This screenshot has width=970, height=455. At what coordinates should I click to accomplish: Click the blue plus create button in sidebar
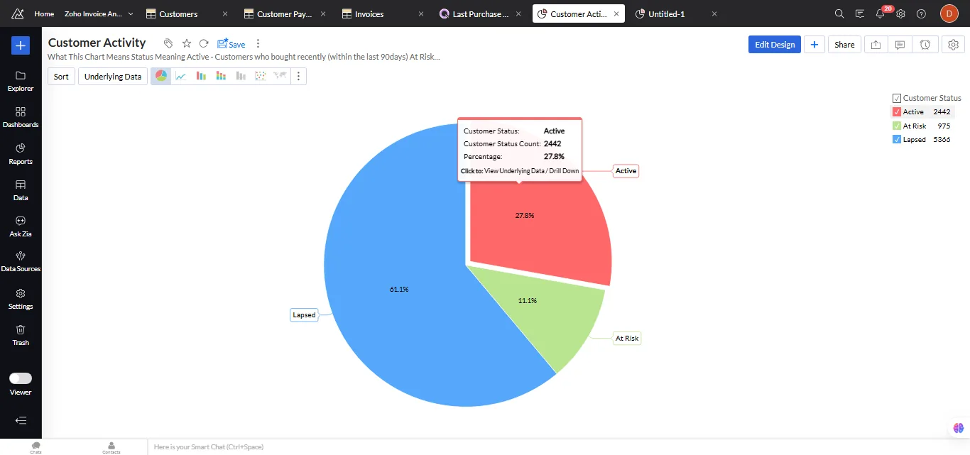pyautogui.click(x=21, y=45)
